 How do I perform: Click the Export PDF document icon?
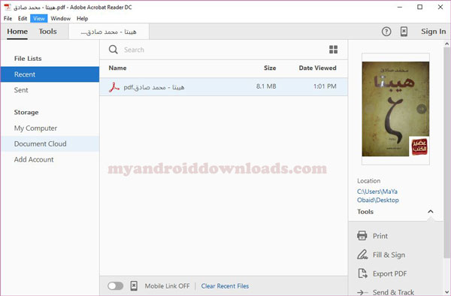coord(362,273)
